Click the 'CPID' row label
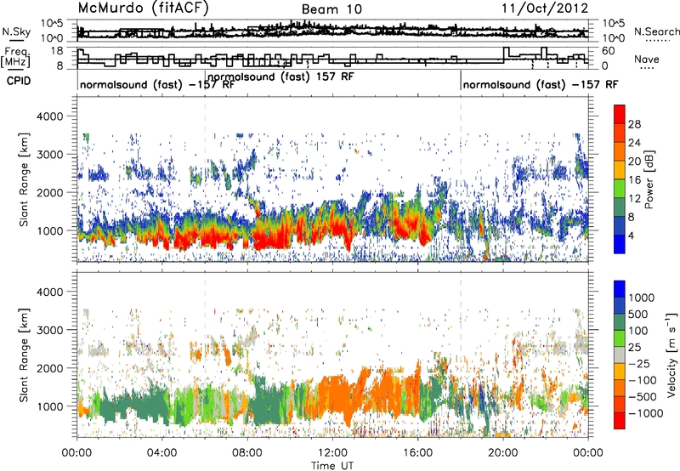The width and height of the screenshot is (680, 471). tap(19, 81)
